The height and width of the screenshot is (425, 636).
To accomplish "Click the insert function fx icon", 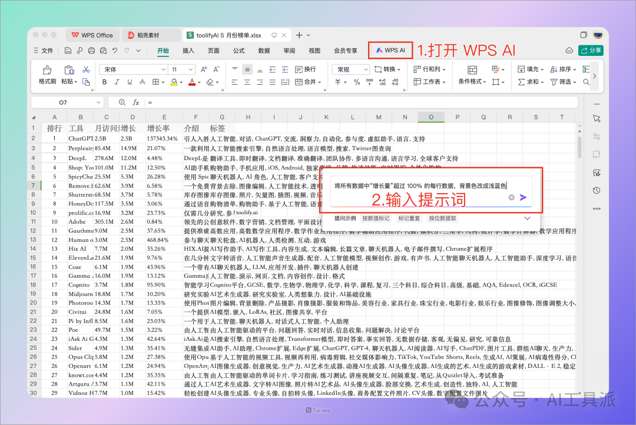I will point(136,102).
